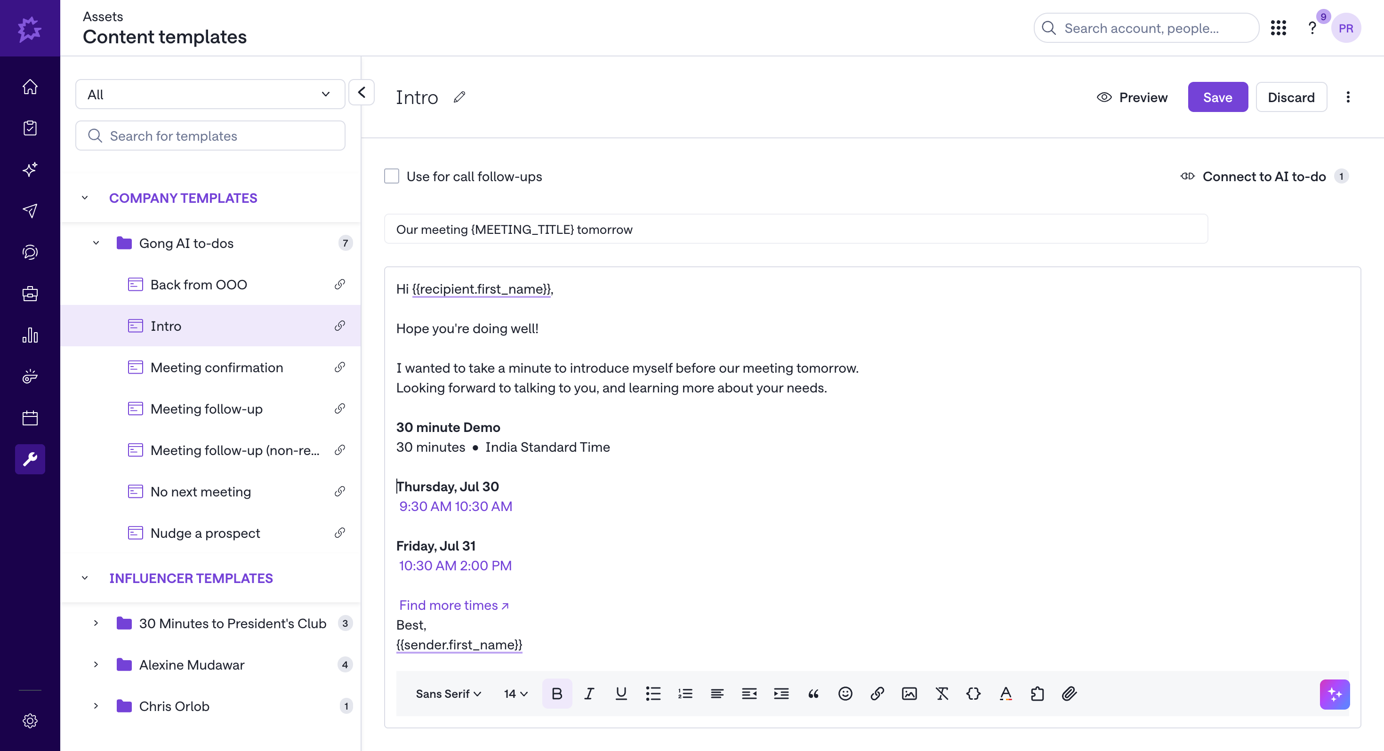The image size is (1384, 751).
Task: Open the Sans Serif font dropdown
Action: click(448, 694)
